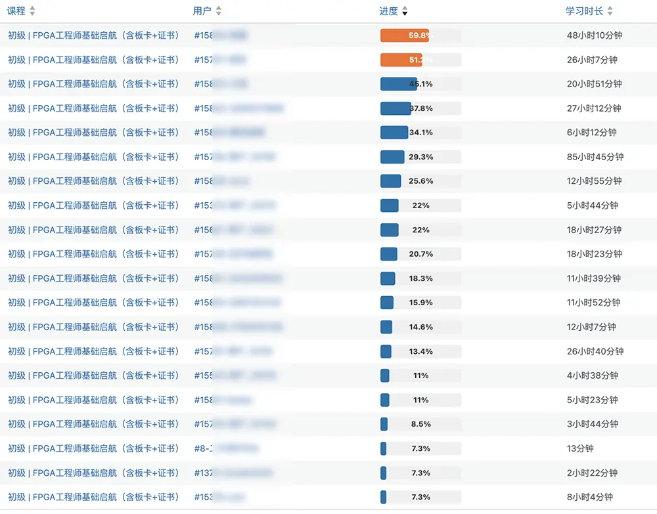657x514 pixels.
Task: Open course link in the 59.8% progress row
Action: (x=93, y=35)
